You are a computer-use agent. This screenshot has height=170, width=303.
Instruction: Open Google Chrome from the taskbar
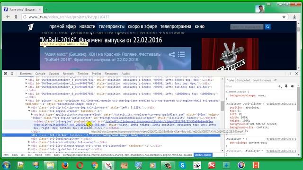coord(95,165)
